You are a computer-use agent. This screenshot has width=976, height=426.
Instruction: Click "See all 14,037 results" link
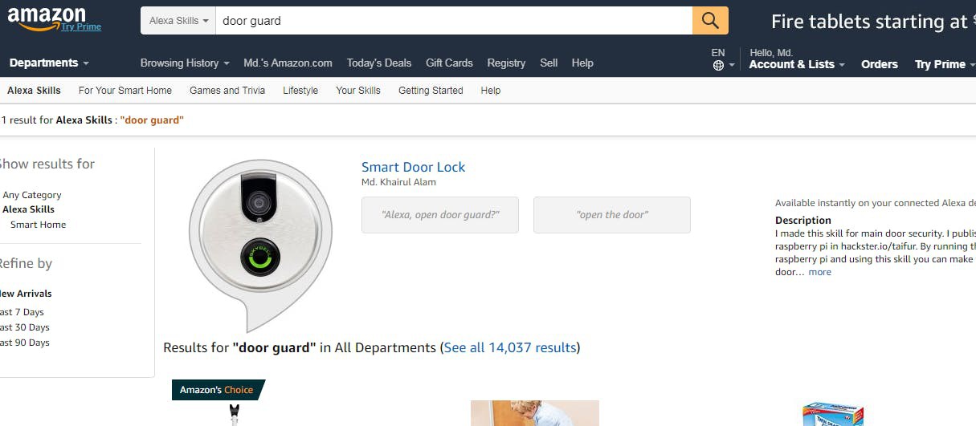pyautogui.click(x=510, y=347)
